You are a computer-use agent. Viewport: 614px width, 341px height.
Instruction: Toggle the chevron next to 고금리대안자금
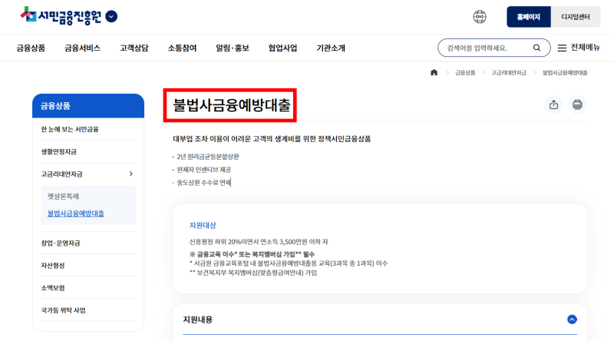[130, 174]
